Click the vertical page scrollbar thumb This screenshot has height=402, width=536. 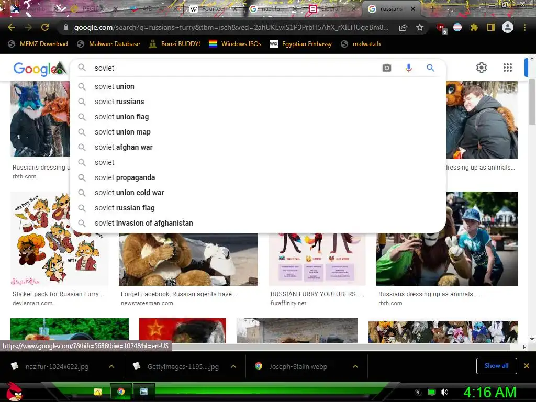pyautogui.click(x=532, y=101)
